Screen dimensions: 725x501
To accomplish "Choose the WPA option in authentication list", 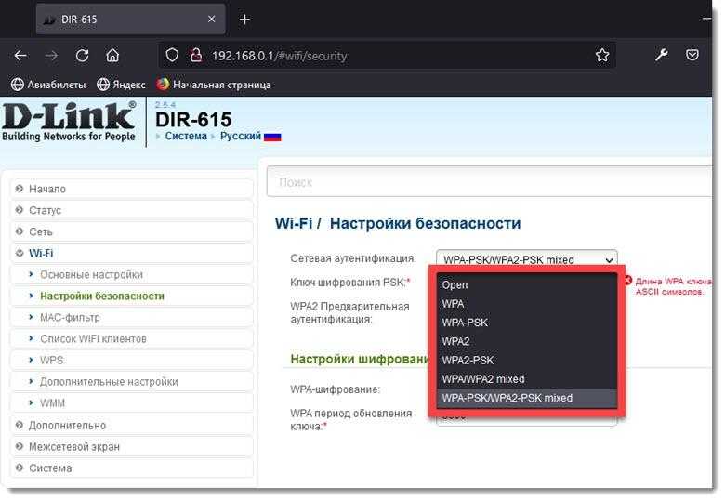I will pyautogui.click(x=527, y=304).
